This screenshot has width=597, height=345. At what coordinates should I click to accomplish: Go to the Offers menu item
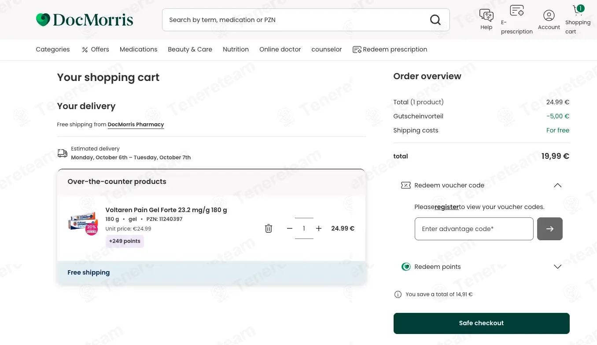click(96, 49)
